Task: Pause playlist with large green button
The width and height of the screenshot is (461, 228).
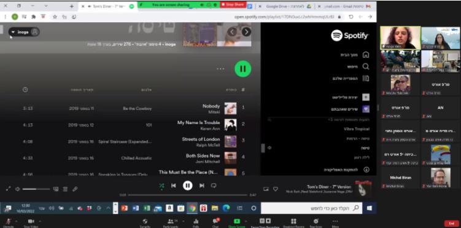Action: 243,69
